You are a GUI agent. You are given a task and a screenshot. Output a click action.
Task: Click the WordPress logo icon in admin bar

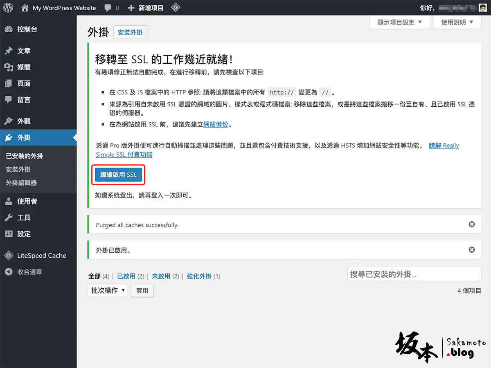tap(8, 8)
